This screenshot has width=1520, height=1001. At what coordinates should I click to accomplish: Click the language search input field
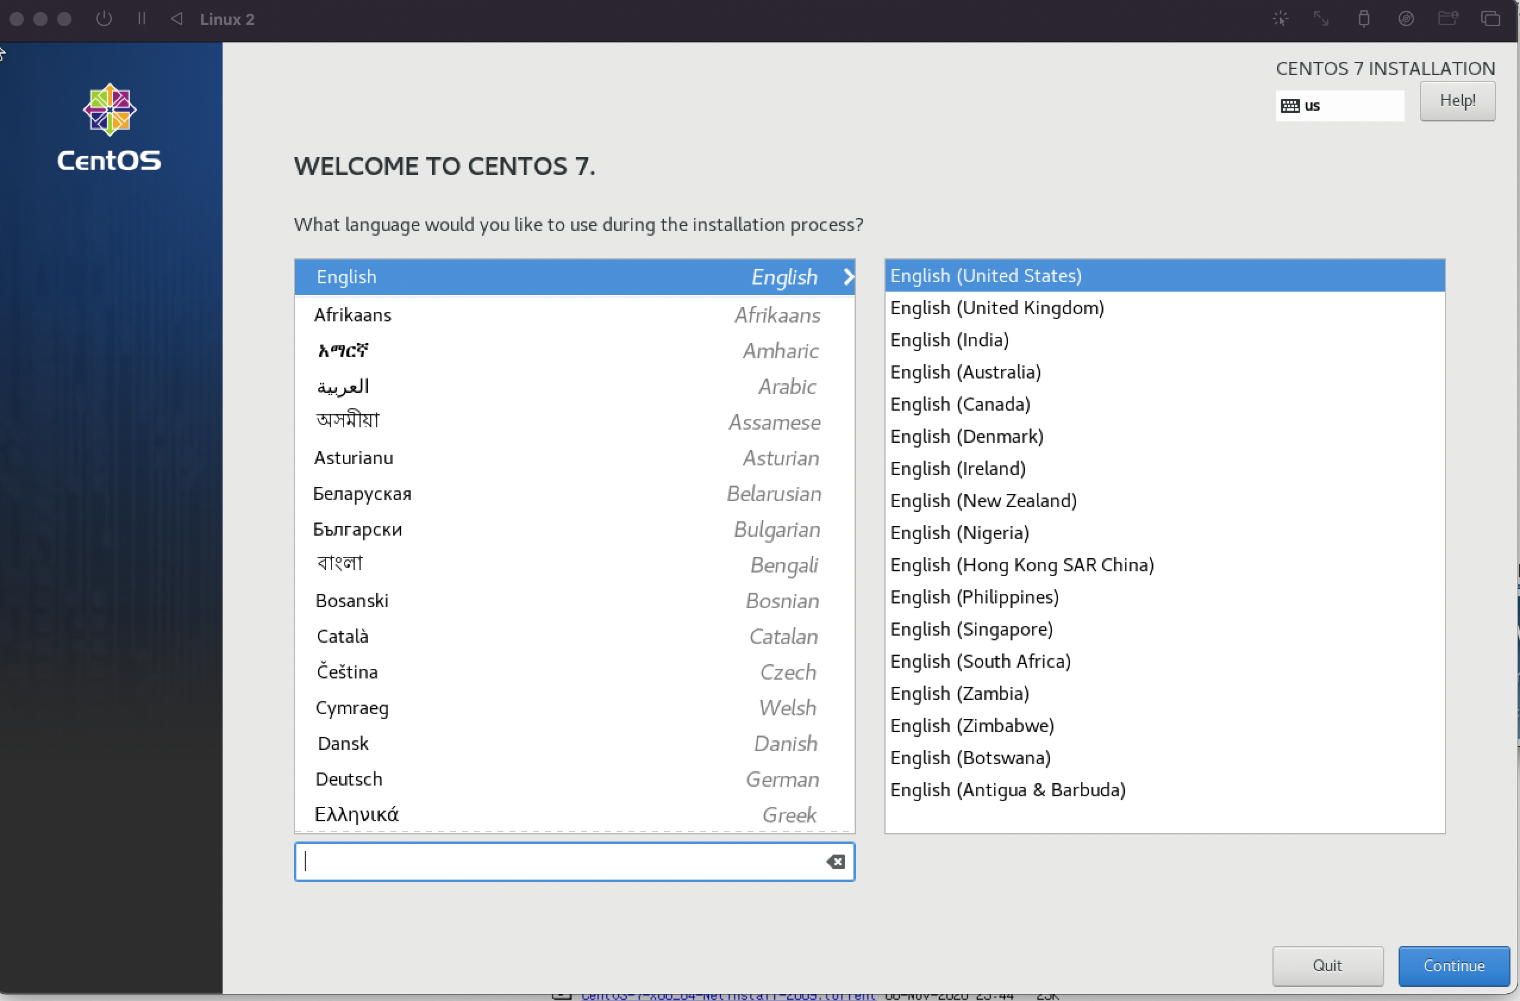[574, 862]
